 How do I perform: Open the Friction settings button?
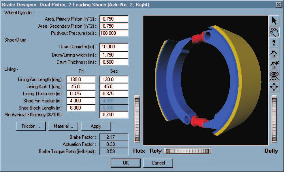31,126
